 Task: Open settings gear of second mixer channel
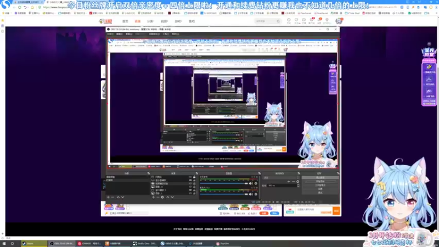[256, 194]
